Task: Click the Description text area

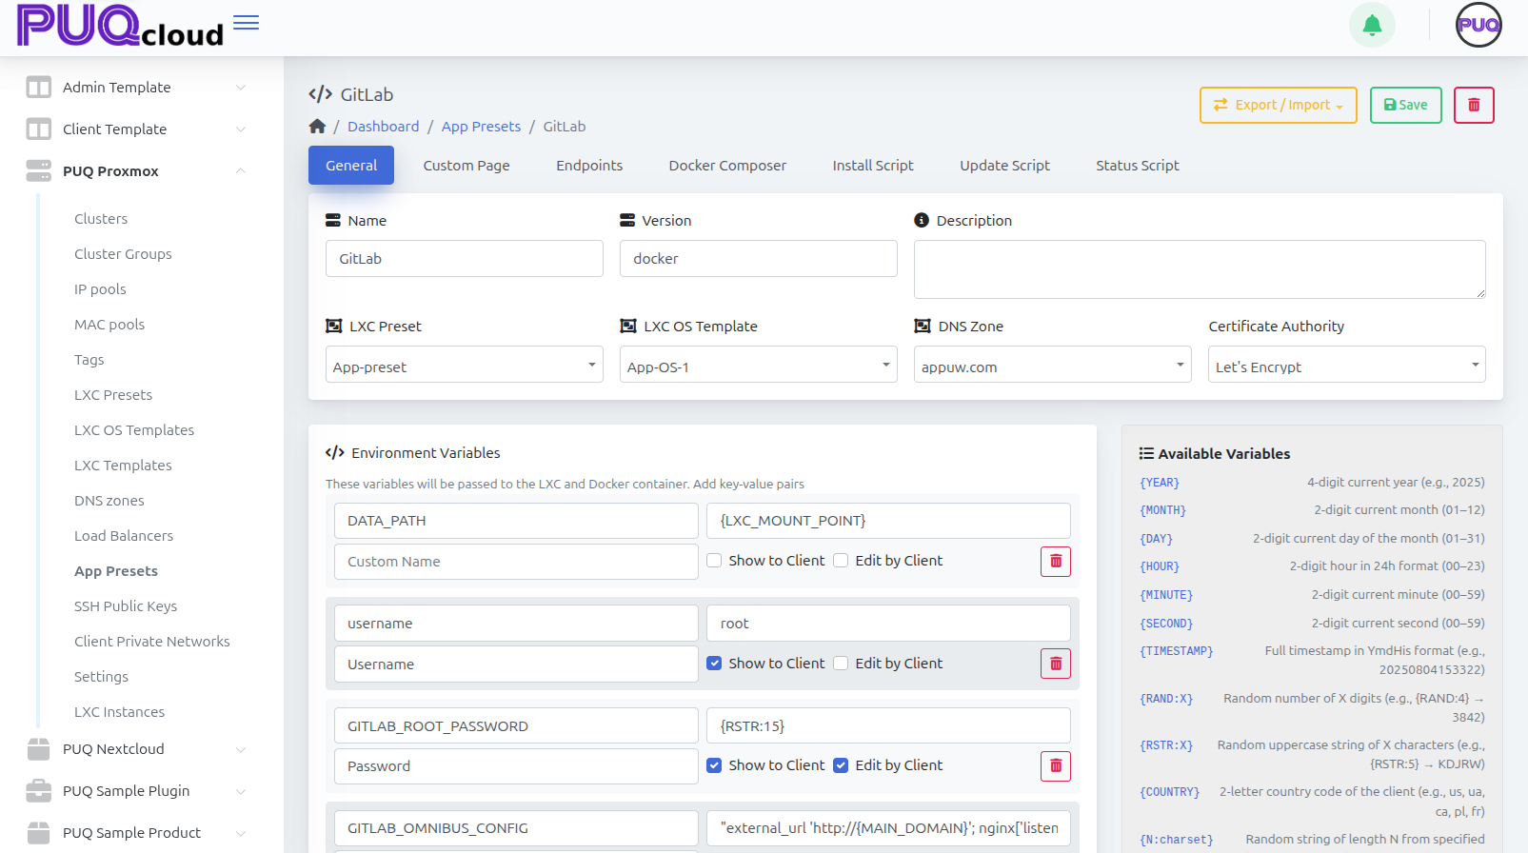Action: coord(1199,269)
